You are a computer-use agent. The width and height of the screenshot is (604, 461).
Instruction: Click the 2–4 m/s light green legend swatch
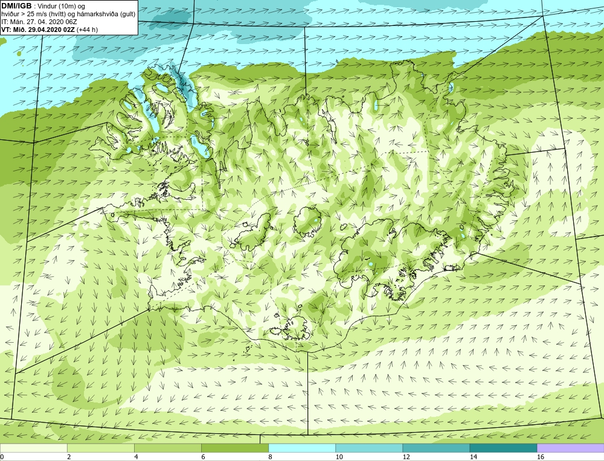point(100,448)
